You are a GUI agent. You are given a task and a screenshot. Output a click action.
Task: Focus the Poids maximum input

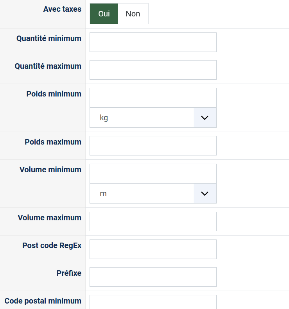[153, 146]
